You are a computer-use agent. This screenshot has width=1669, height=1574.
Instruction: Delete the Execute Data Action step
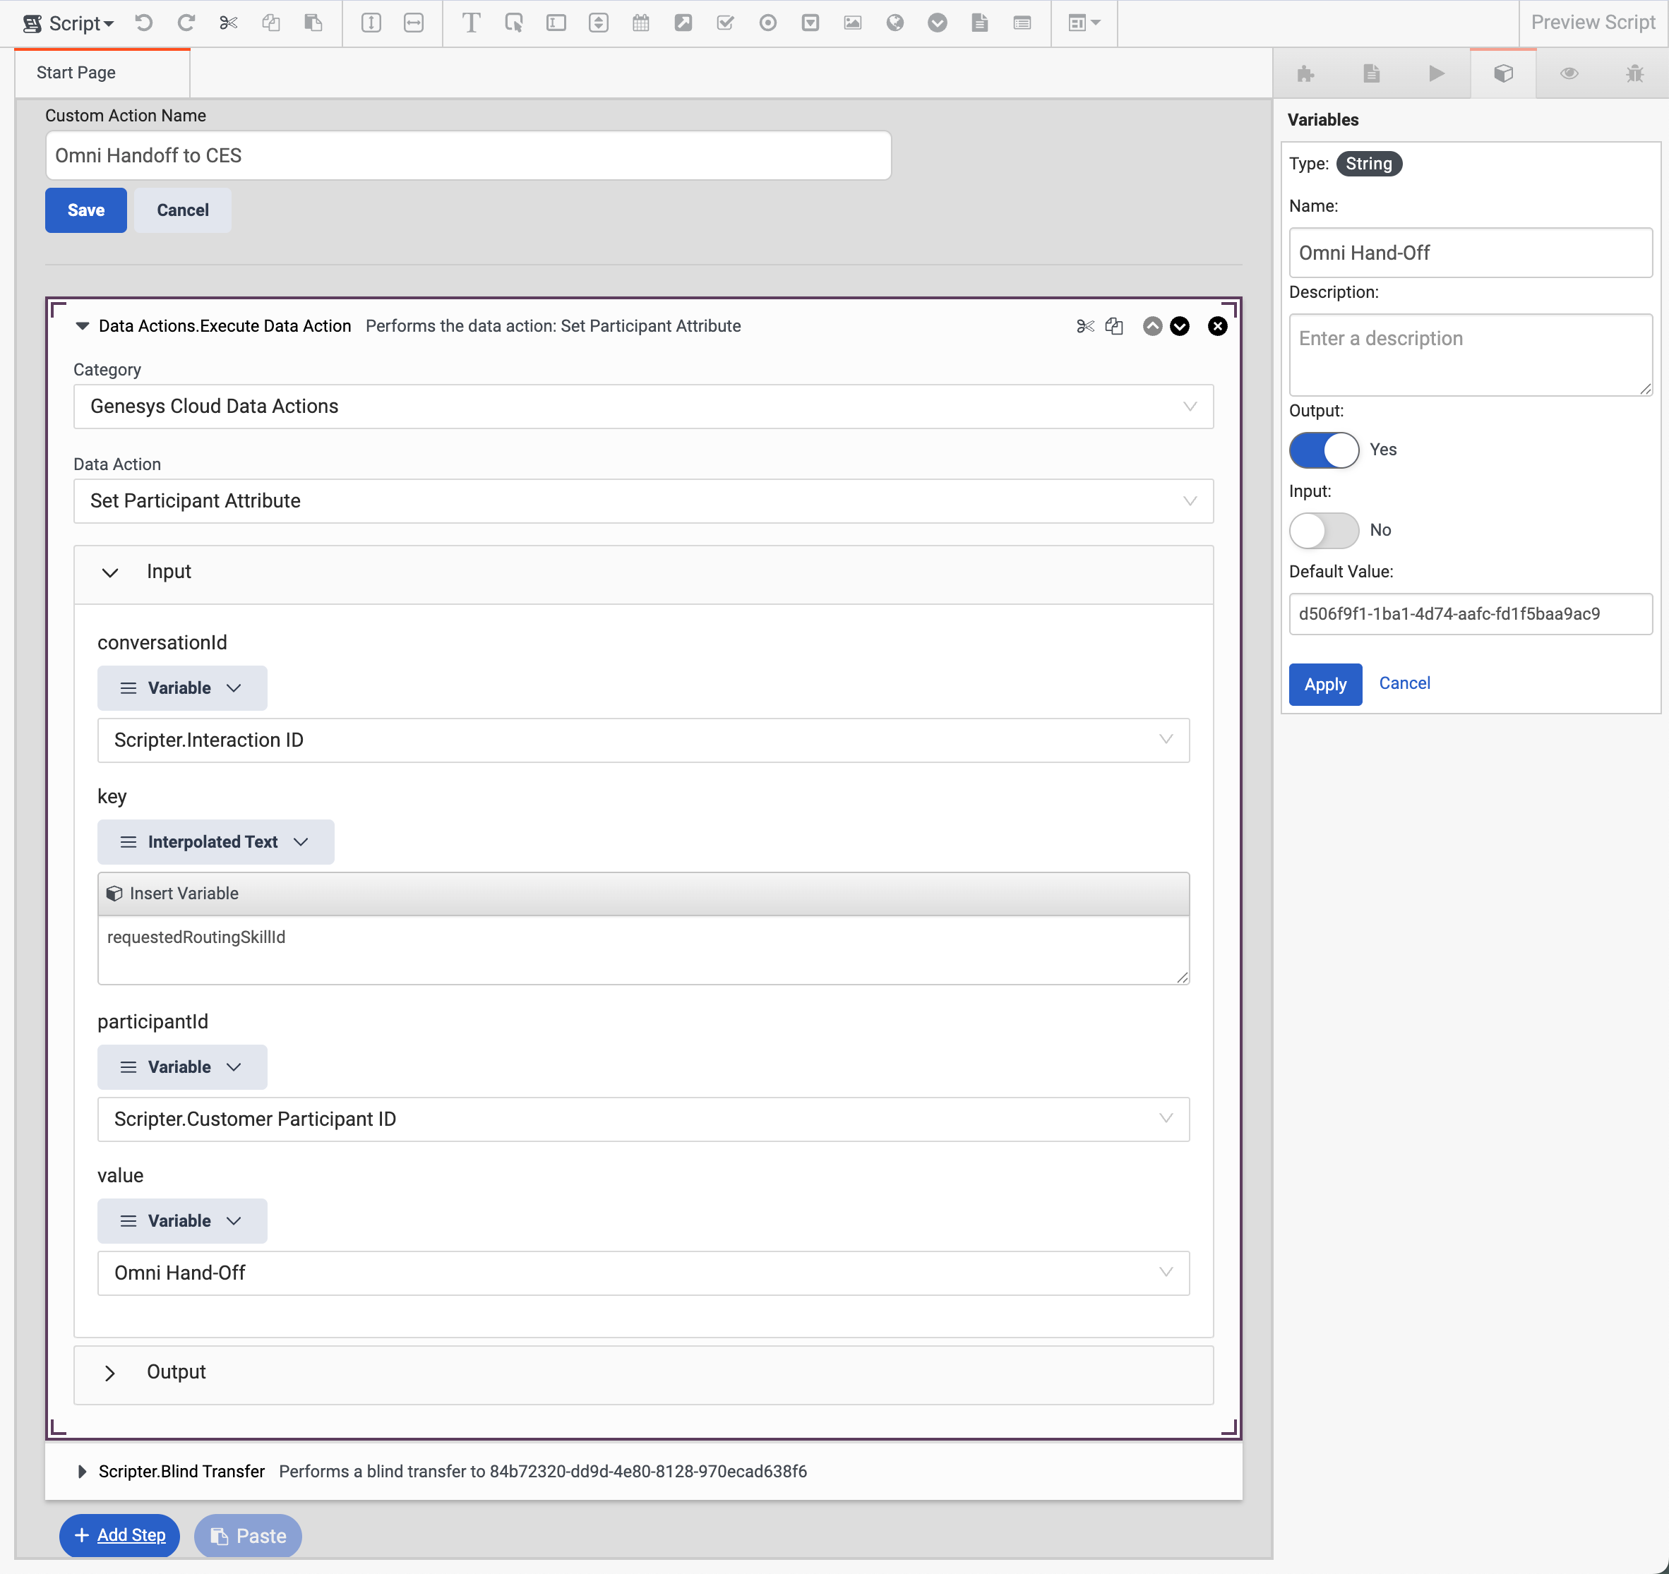1216,327
